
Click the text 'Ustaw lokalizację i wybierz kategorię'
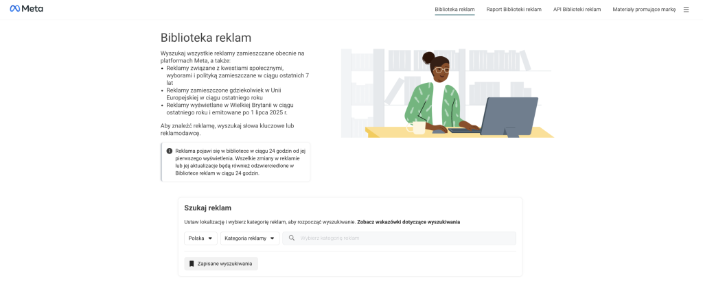[228, 222]
